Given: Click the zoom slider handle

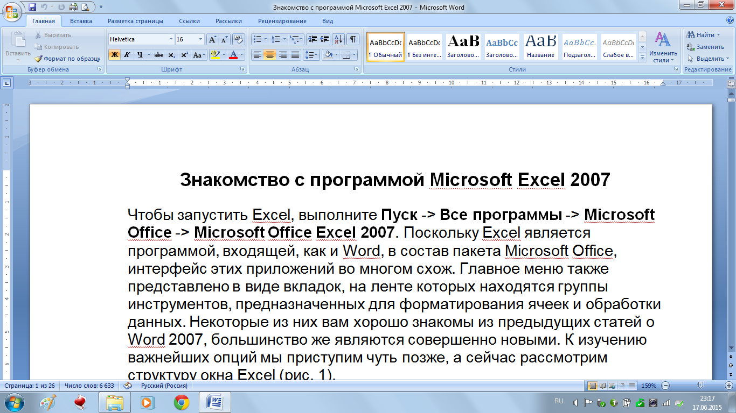Looking at the screenshot, I should (700, 386).
